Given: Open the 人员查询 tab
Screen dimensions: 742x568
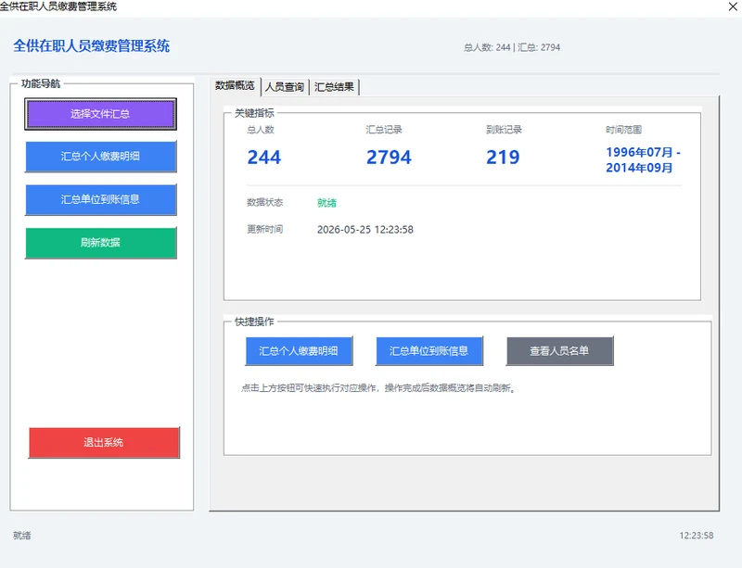Looking at the screenshot, I should pos(285,87).
